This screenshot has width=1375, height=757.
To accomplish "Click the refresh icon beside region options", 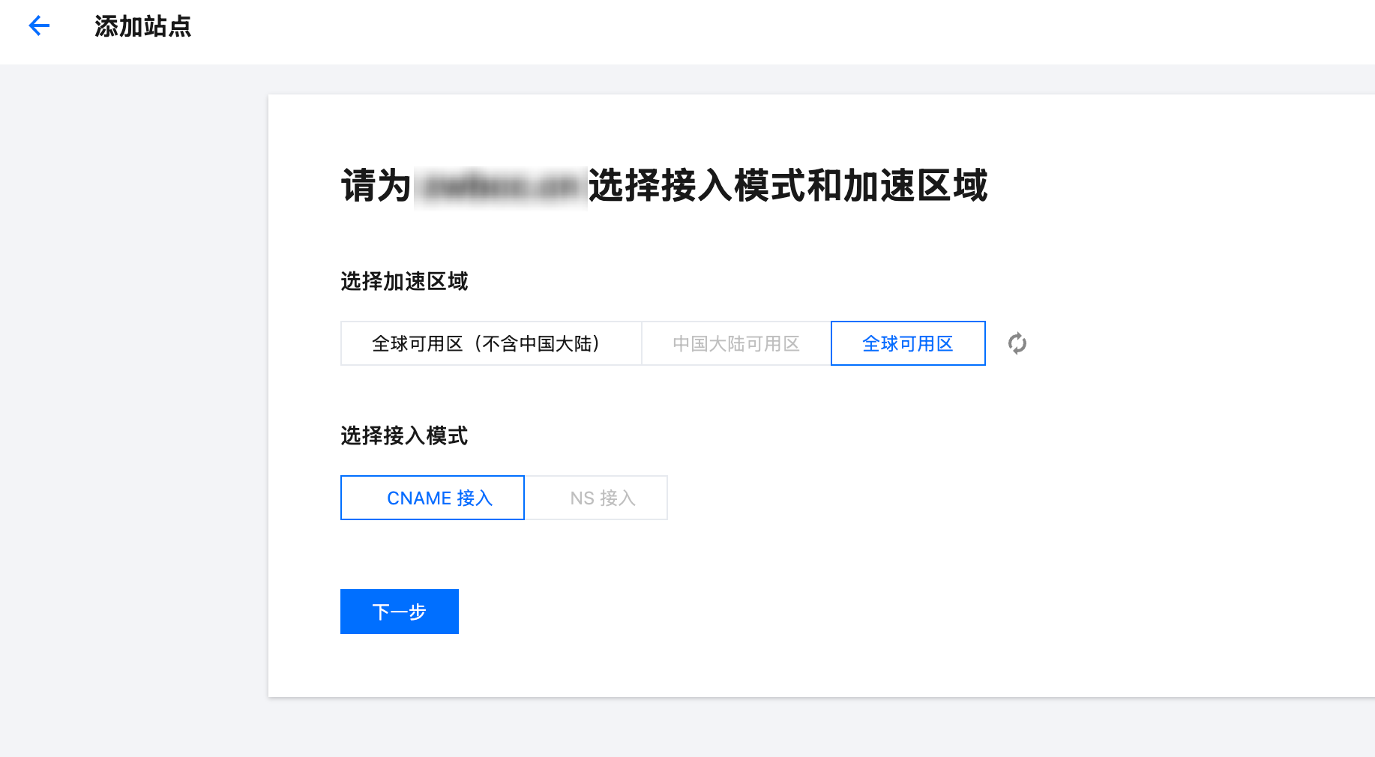I will 1017,343.
